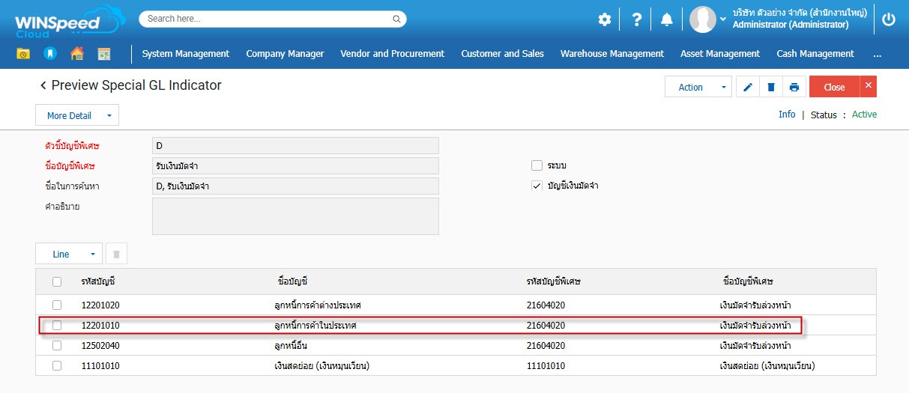This screenshot has width=909, height=393.
Task: Open the Cash Management menu
Action: (815, 54)
